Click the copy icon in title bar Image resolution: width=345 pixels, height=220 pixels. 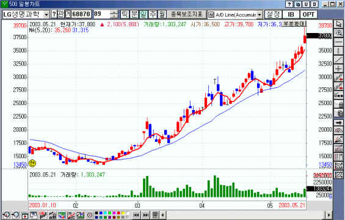pyautogui.click(x=297, y=4)
